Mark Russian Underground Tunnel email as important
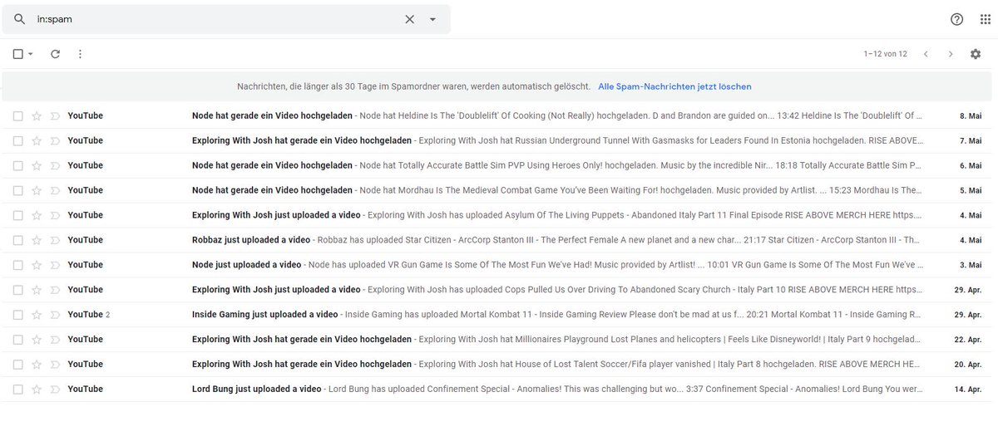This screenshot has height=446, width=998. 55,140
